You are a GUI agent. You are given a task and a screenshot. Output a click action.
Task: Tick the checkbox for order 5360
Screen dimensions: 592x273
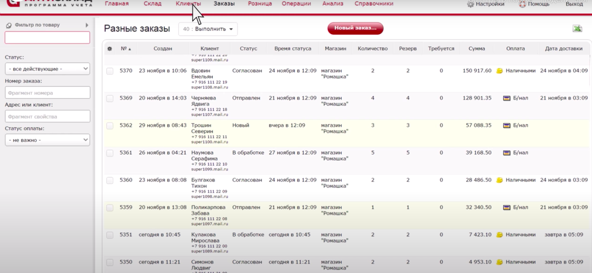110,180
